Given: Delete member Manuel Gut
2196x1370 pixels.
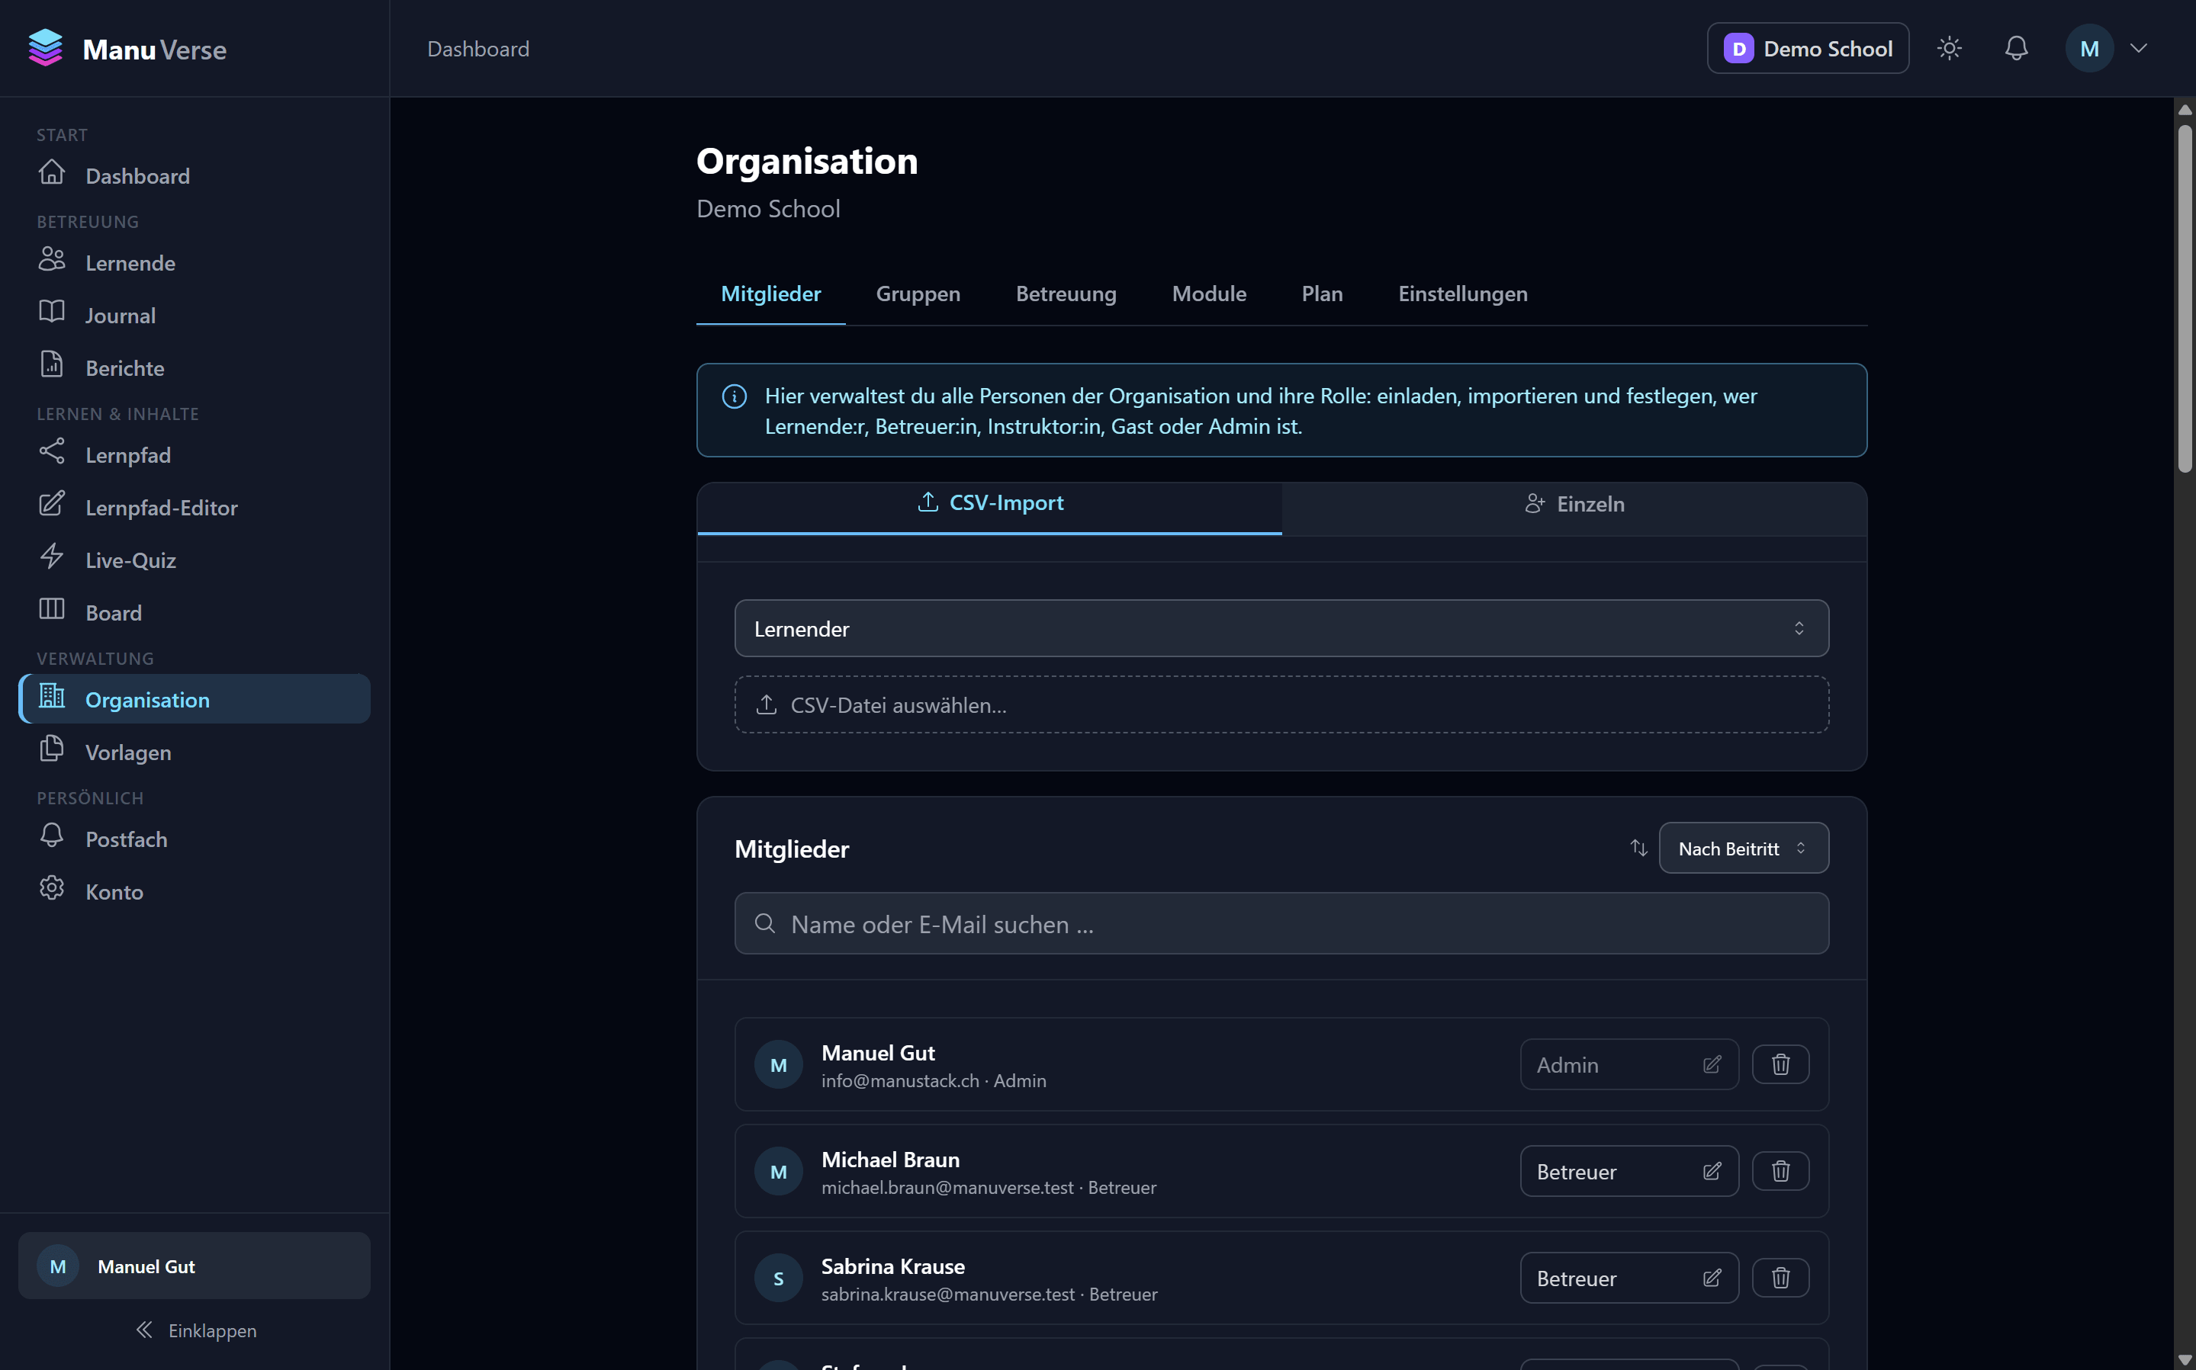Looking at the screenshot, I should (x=1780, y=1064).
